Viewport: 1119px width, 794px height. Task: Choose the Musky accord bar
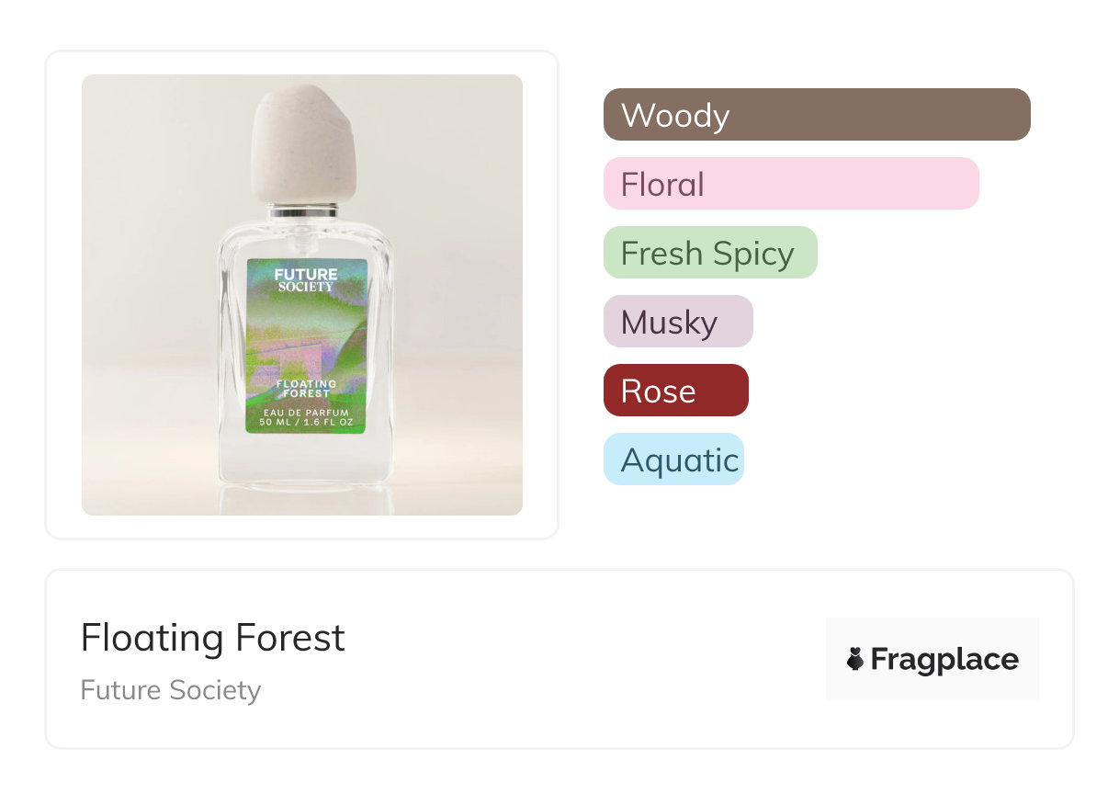[x=677, y=322]
